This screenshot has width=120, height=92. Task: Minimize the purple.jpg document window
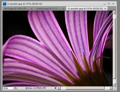point(105,4)
